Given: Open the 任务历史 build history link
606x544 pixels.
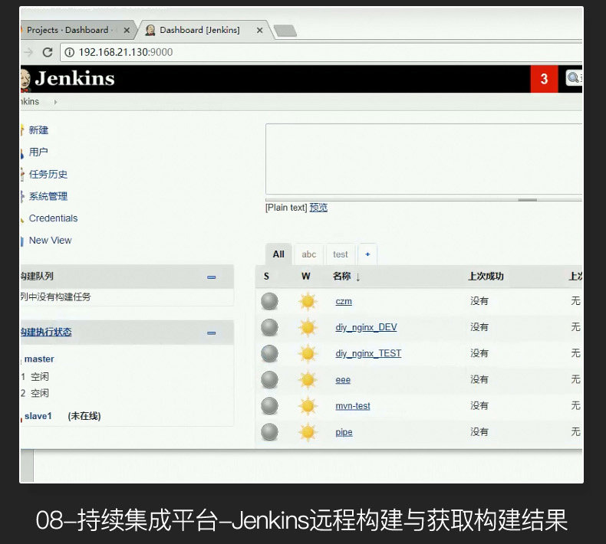Looking at the screenshot, I should tap(48, 174).
